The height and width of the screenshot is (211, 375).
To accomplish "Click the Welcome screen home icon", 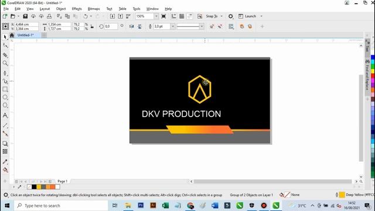I will pyautogui.click(x=12, y=35).
